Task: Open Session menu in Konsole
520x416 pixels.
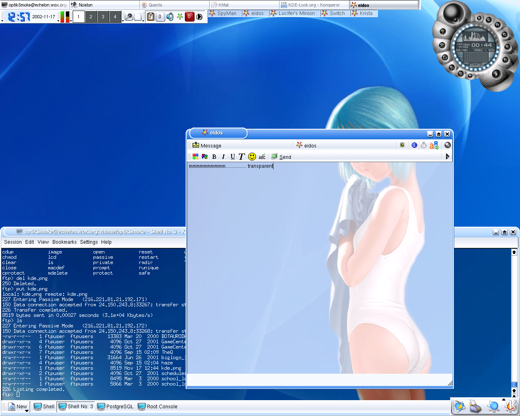Action: coord(13,242)
